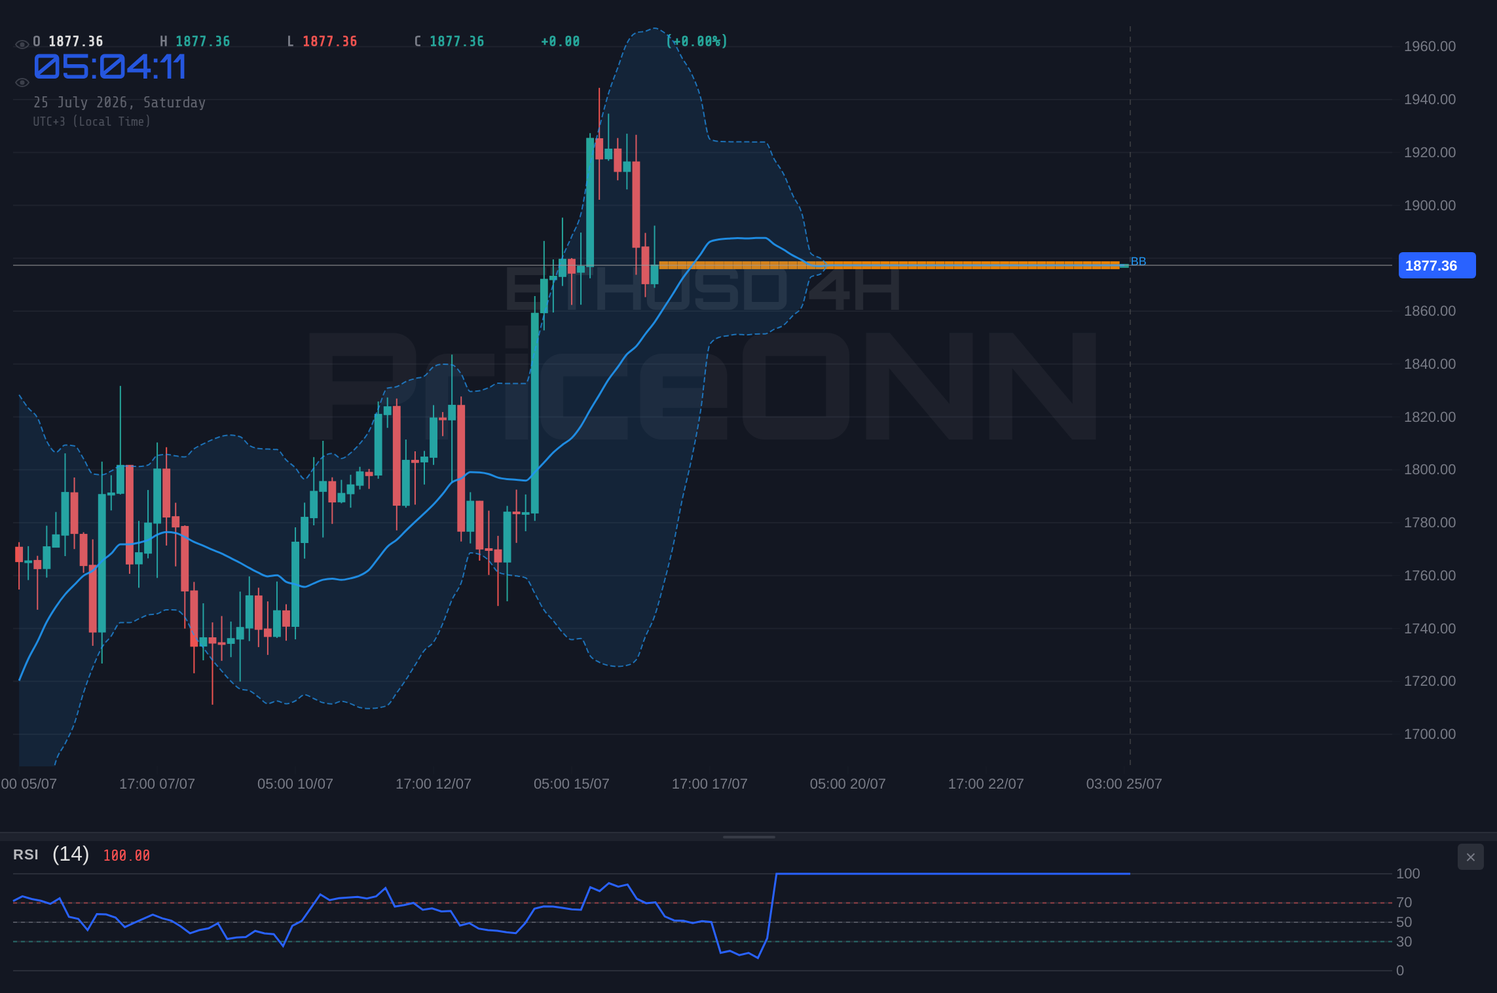Click the 17:00 22/07 time axis label
The height and width of the screenshot is (993, 1497).
click(x=986, y=784)
